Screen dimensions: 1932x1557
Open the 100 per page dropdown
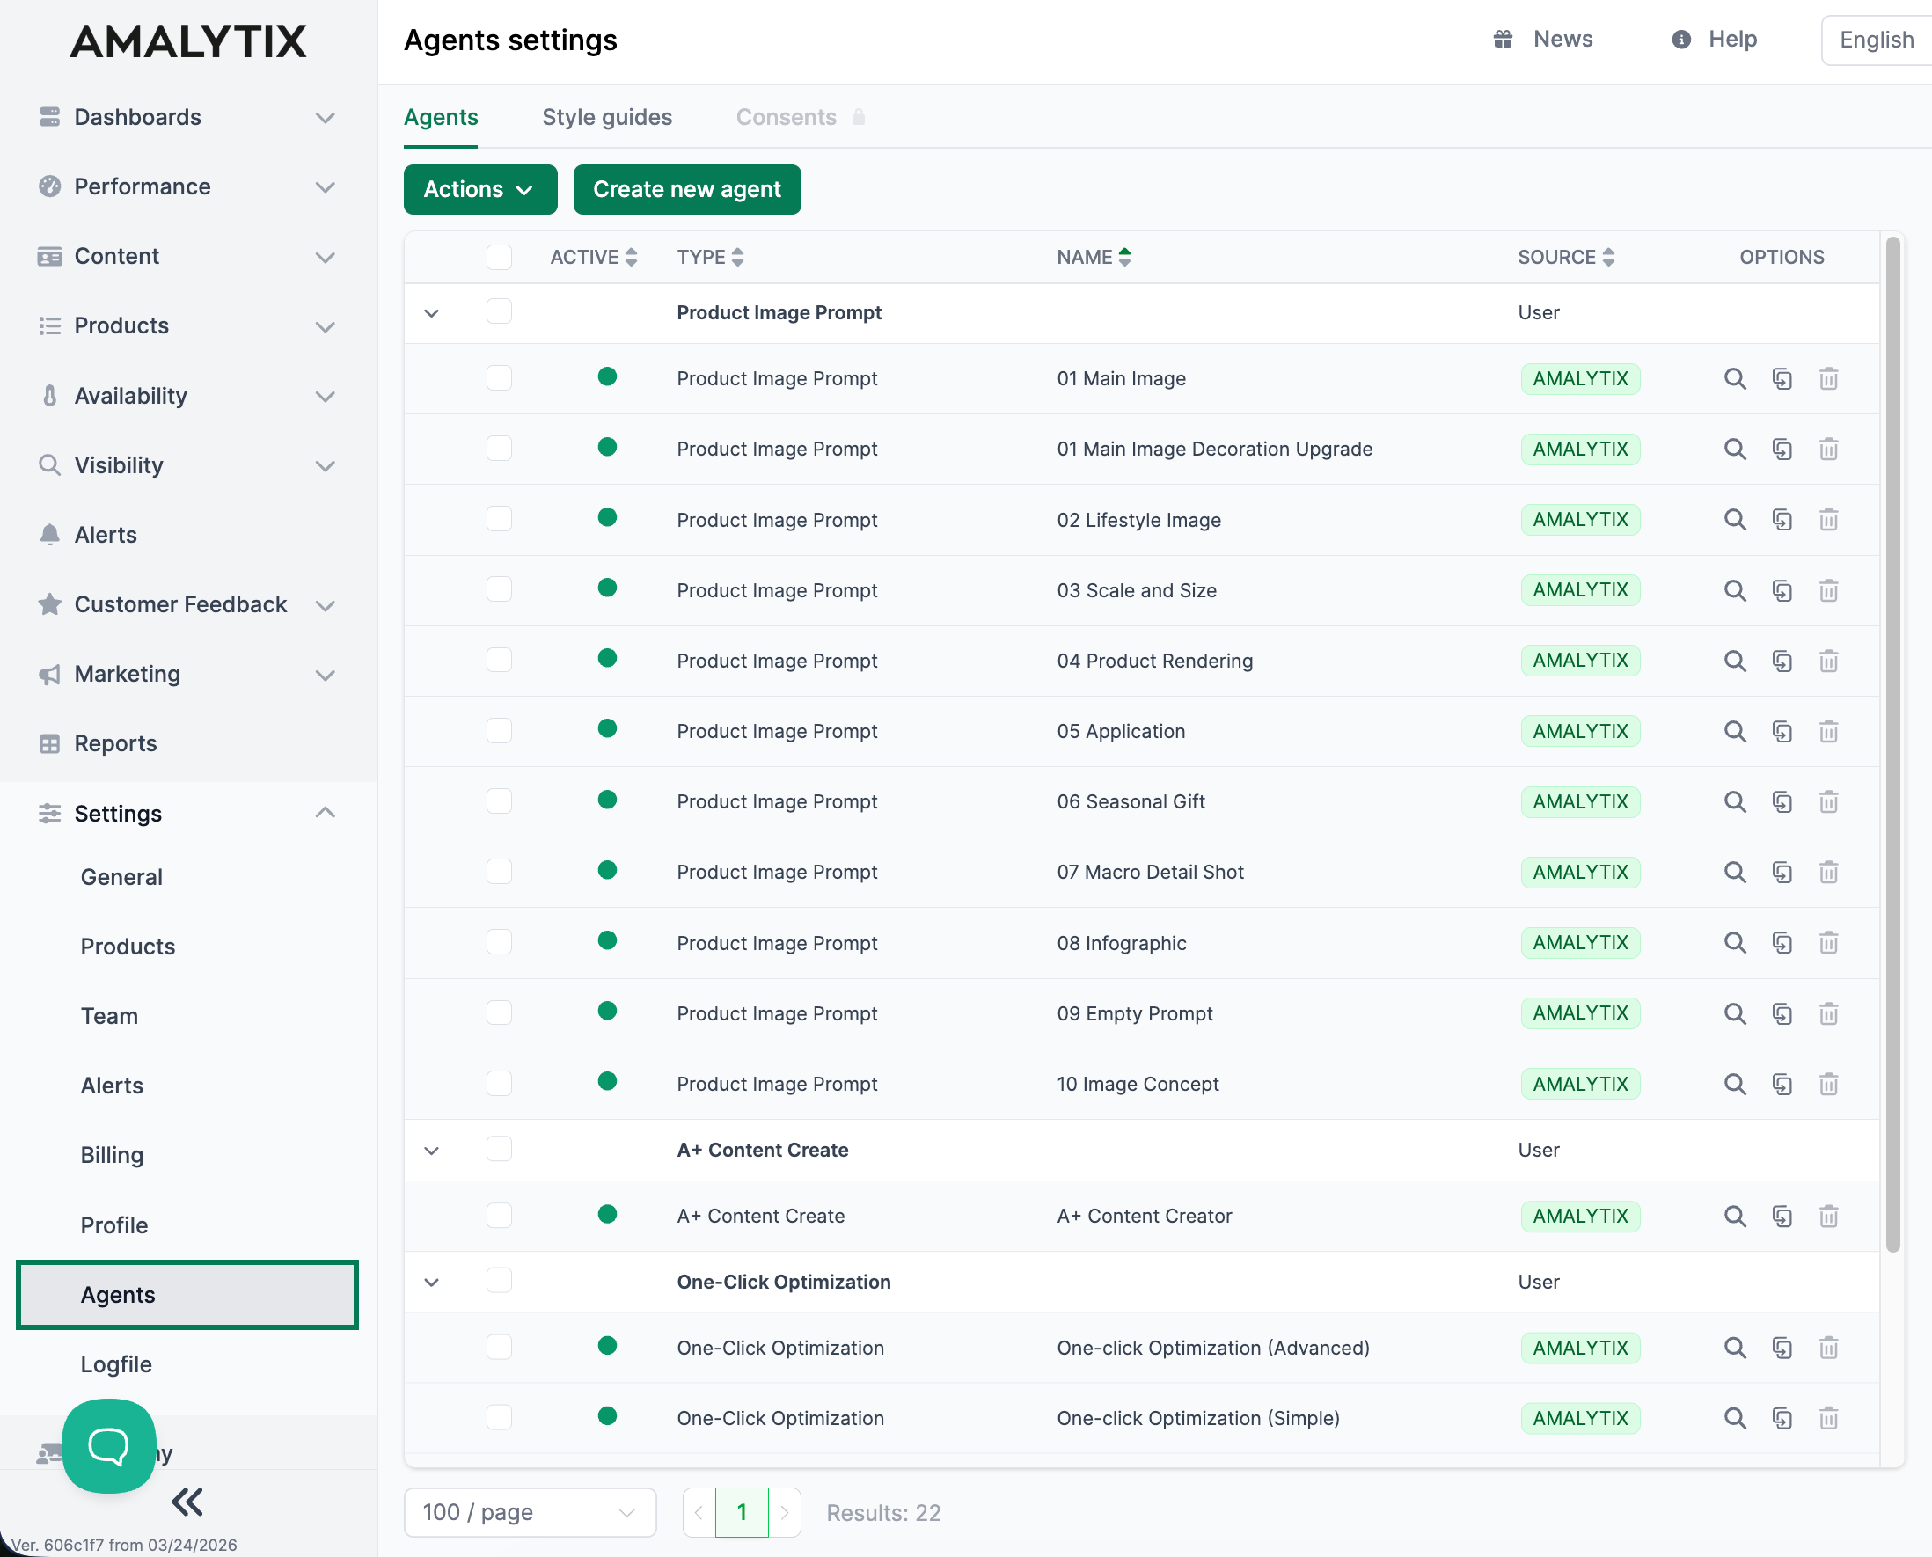click(530, 1512)
